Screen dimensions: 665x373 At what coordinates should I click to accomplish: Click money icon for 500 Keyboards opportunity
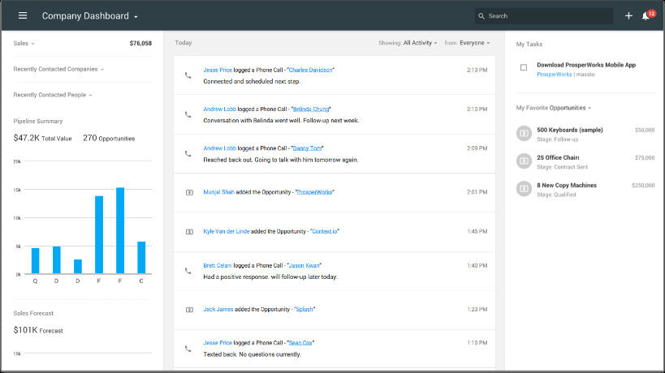point(524,133)
